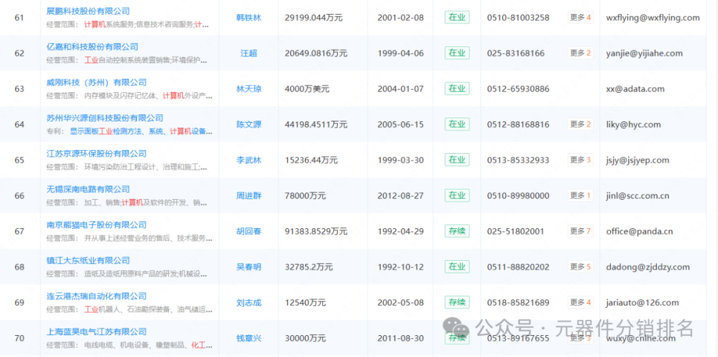Select phone number 0510-89980000
Viewport: 718px width, 357px height.
click(518, 196)
